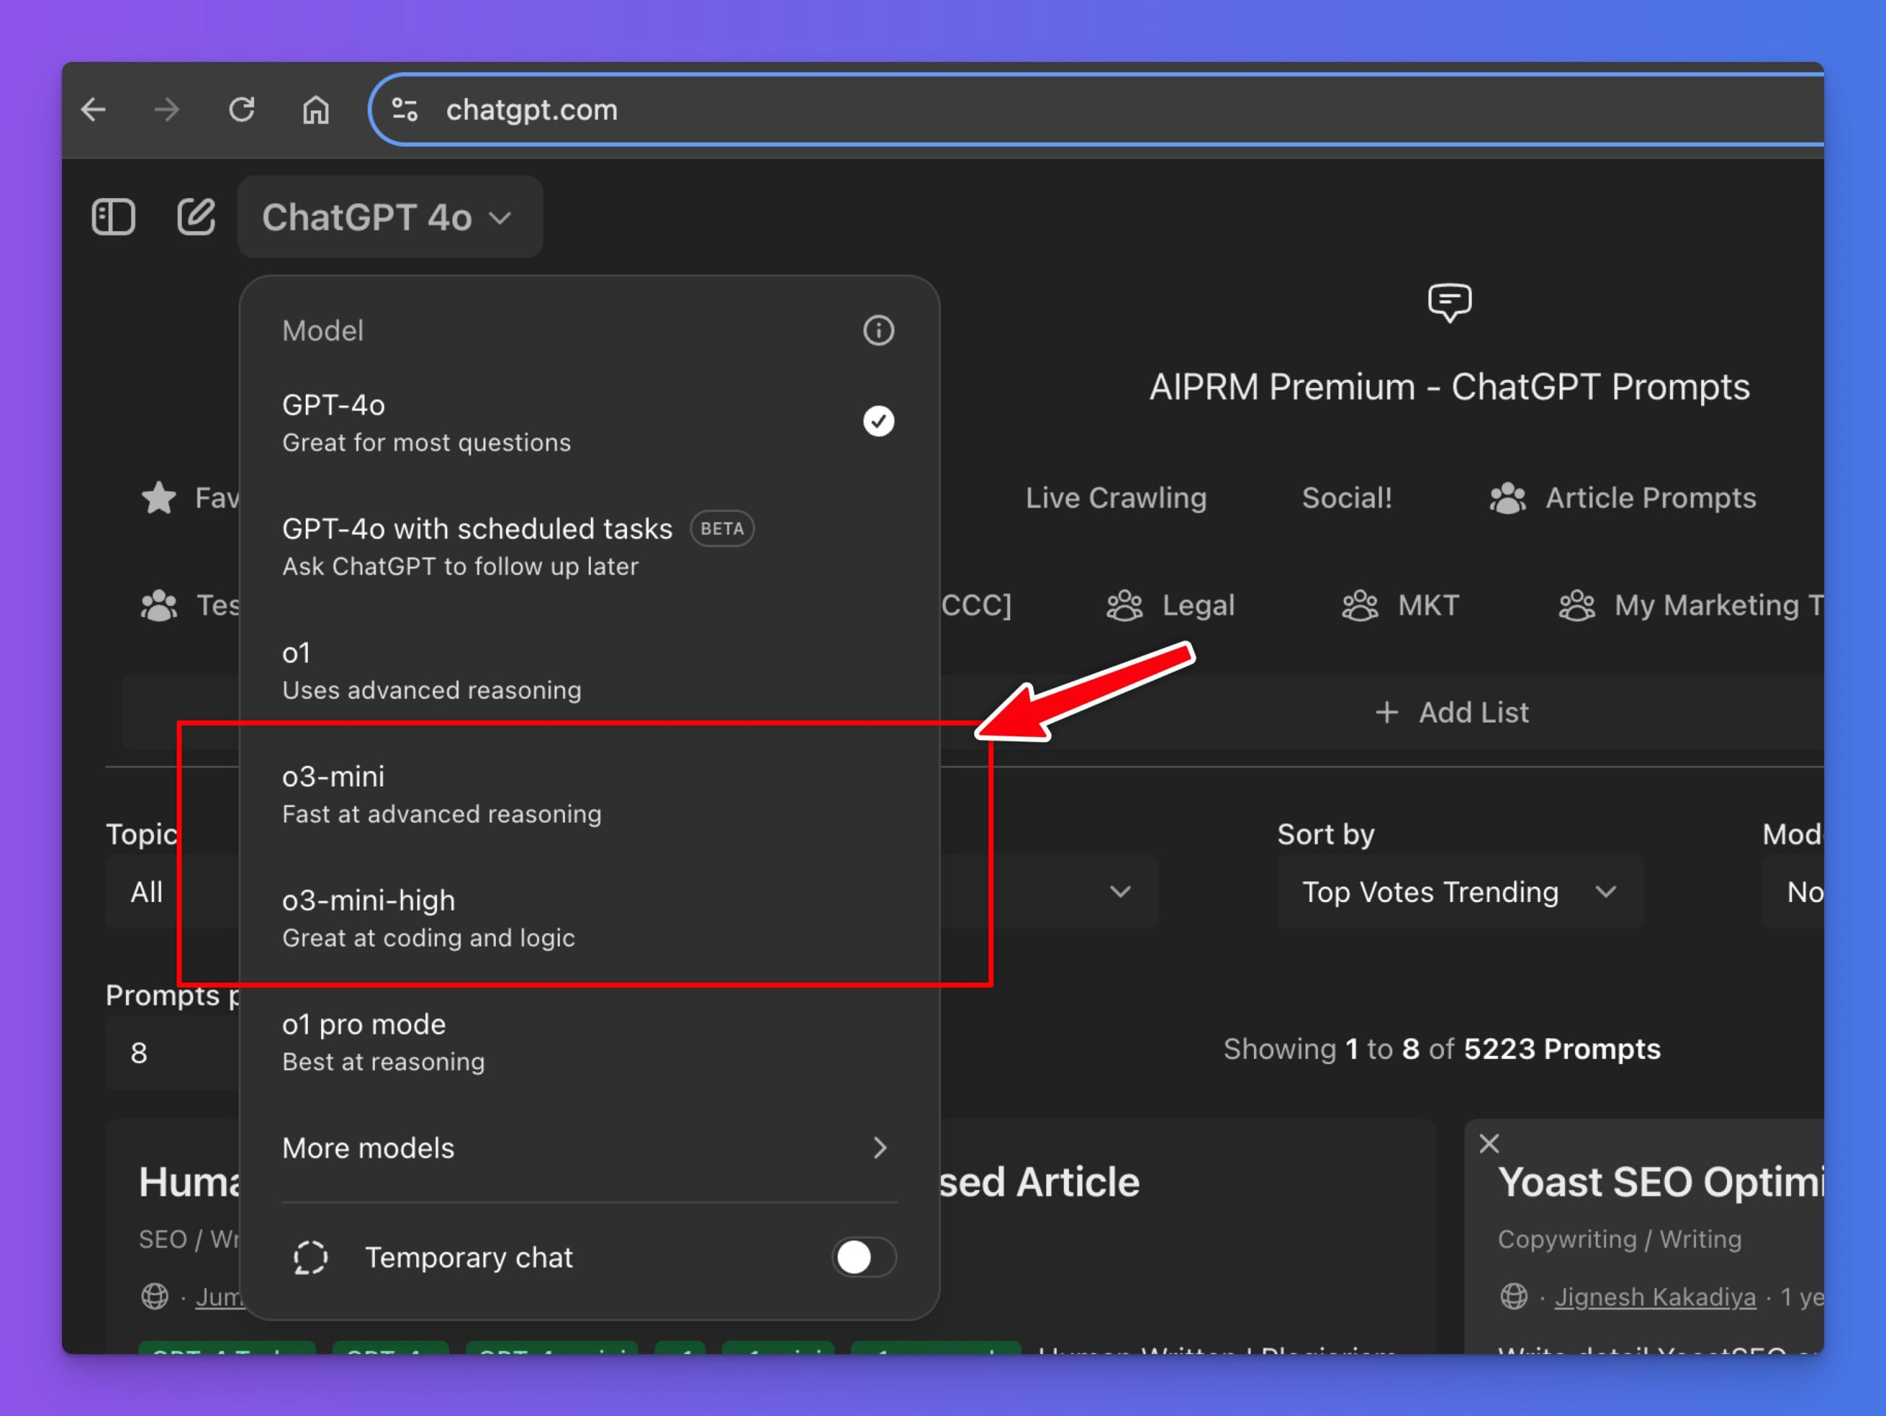Choose GPT-4o with scheduled tasks
Viewport: 1886px width, 1416px height.
point(589,546)
